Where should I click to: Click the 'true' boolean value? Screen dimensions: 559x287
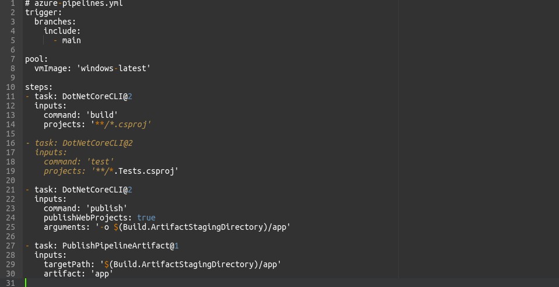pyautogui.click(x=146, y=218)
